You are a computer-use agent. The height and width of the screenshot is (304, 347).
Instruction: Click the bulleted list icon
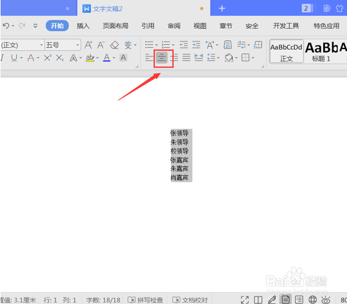point(149,45)
